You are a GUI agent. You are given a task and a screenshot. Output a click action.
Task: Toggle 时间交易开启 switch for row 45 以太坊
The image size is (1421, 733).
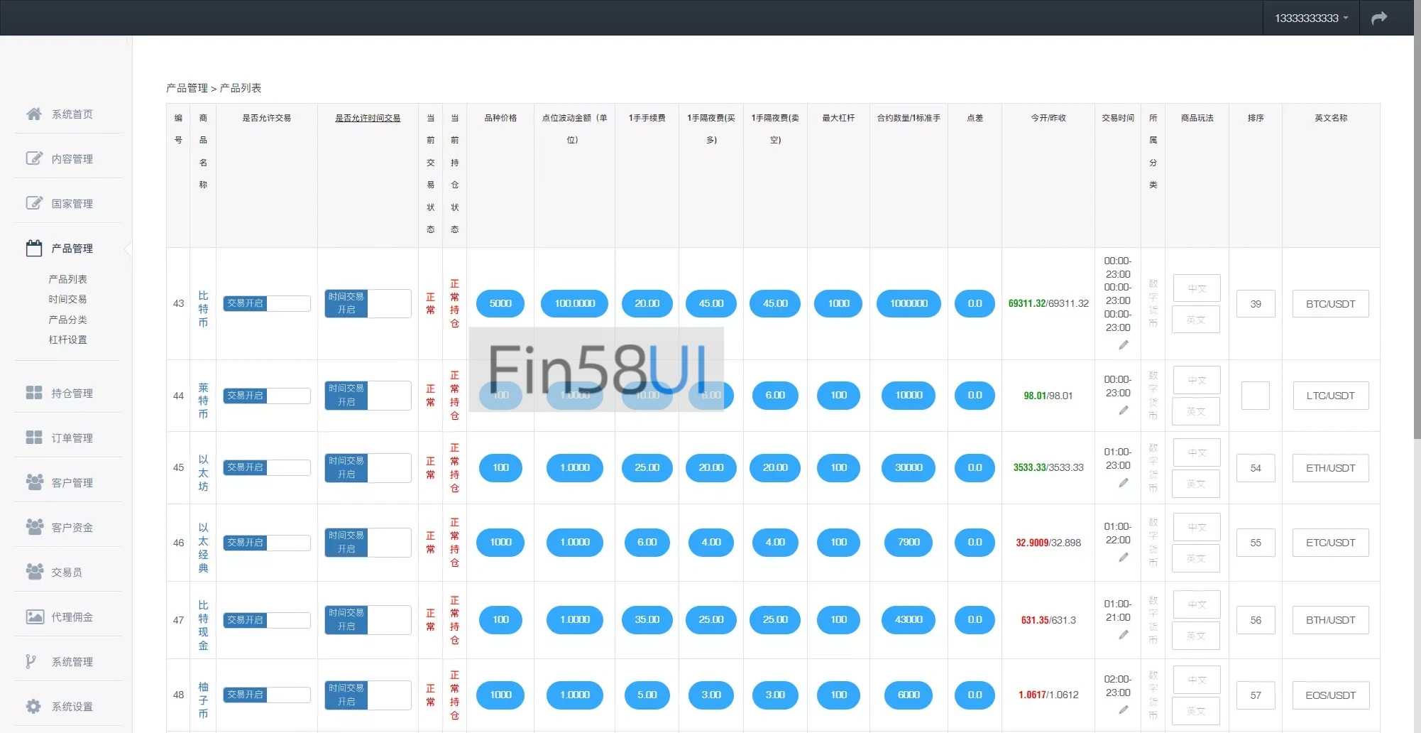tap(367, 467)
